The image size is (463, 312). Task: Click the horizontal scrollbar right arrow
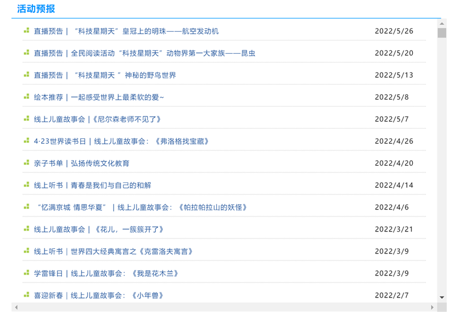432,307
